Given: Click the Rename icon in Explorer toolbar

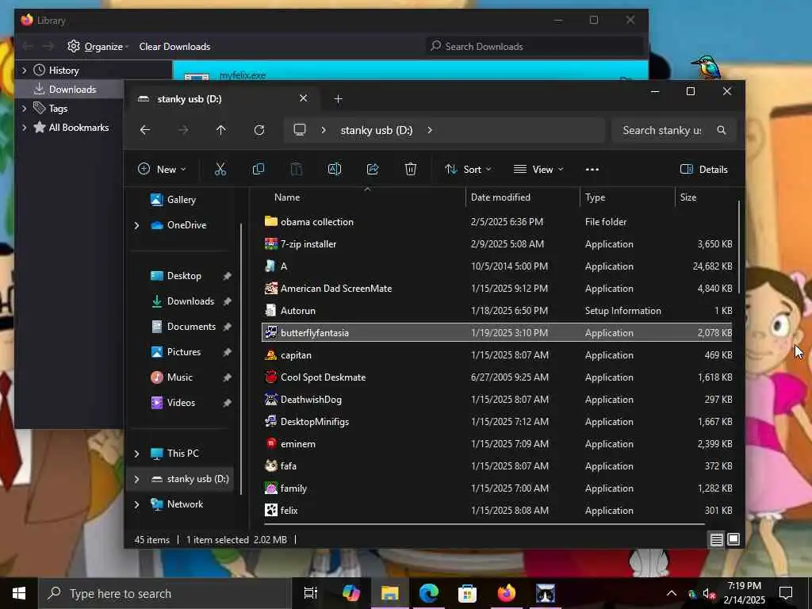Looking at the screenshot, I should coord(335,170).
